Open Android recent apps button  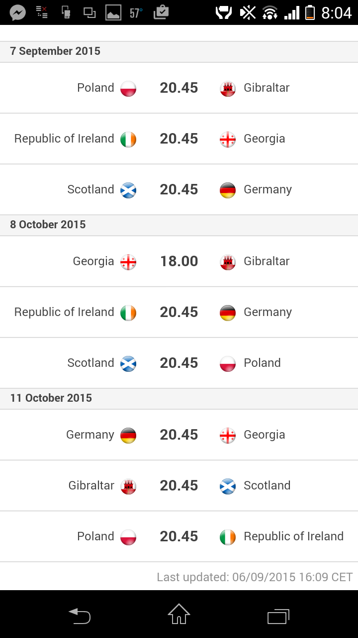point(278,616)
